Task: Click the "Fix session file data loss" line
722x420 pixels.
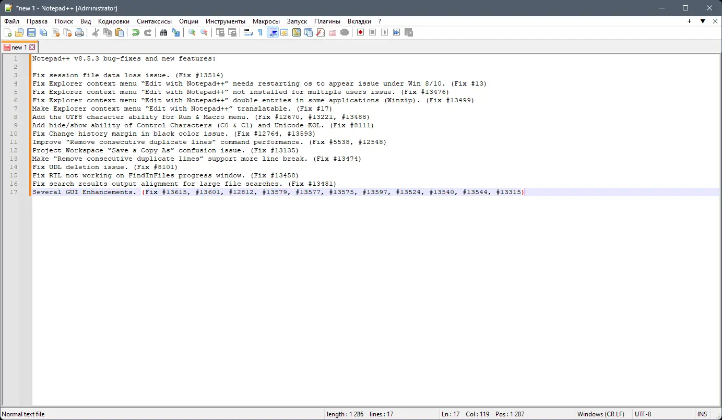Action: coord(128,75)
